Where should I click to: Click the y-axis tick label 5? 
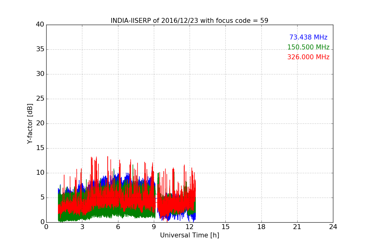pos(42,198)
